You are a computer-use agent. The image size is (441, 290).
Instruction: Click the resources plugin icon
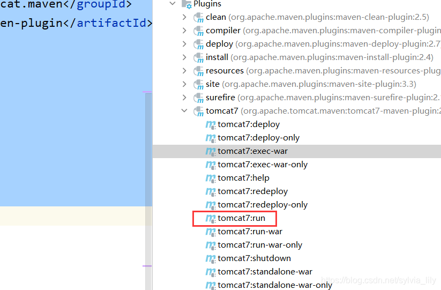199,71
